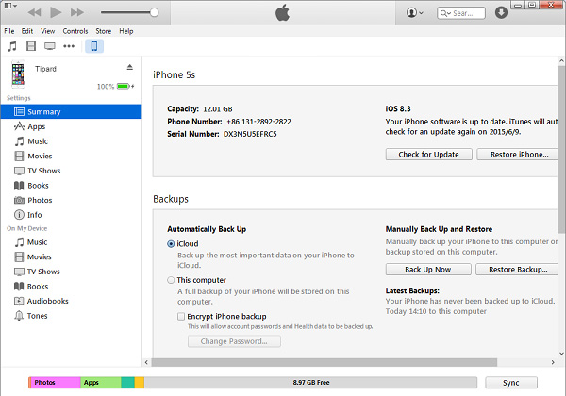Click Restore iPhone button
Viewport: 566px width, 396px height.
click(x=519, y=155)
